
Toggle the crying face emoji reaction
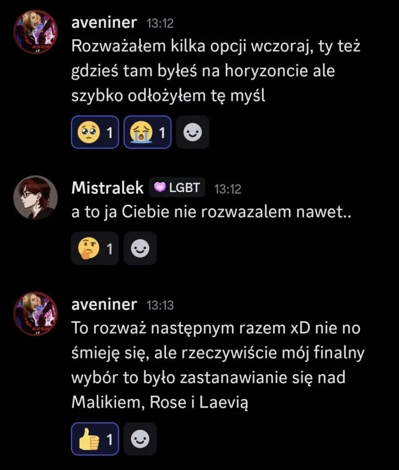pos(147,132)
